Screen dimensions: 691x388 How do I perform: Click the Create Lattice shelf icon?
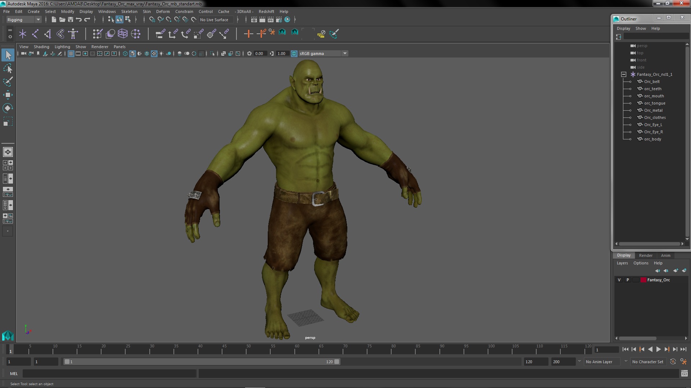[123, 34]
